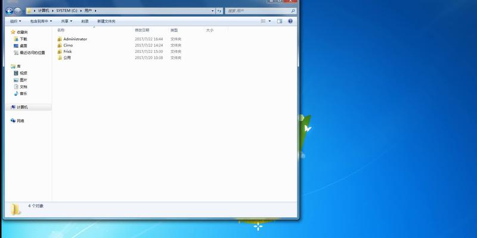Open the 组织 menu

pos(16,21)
